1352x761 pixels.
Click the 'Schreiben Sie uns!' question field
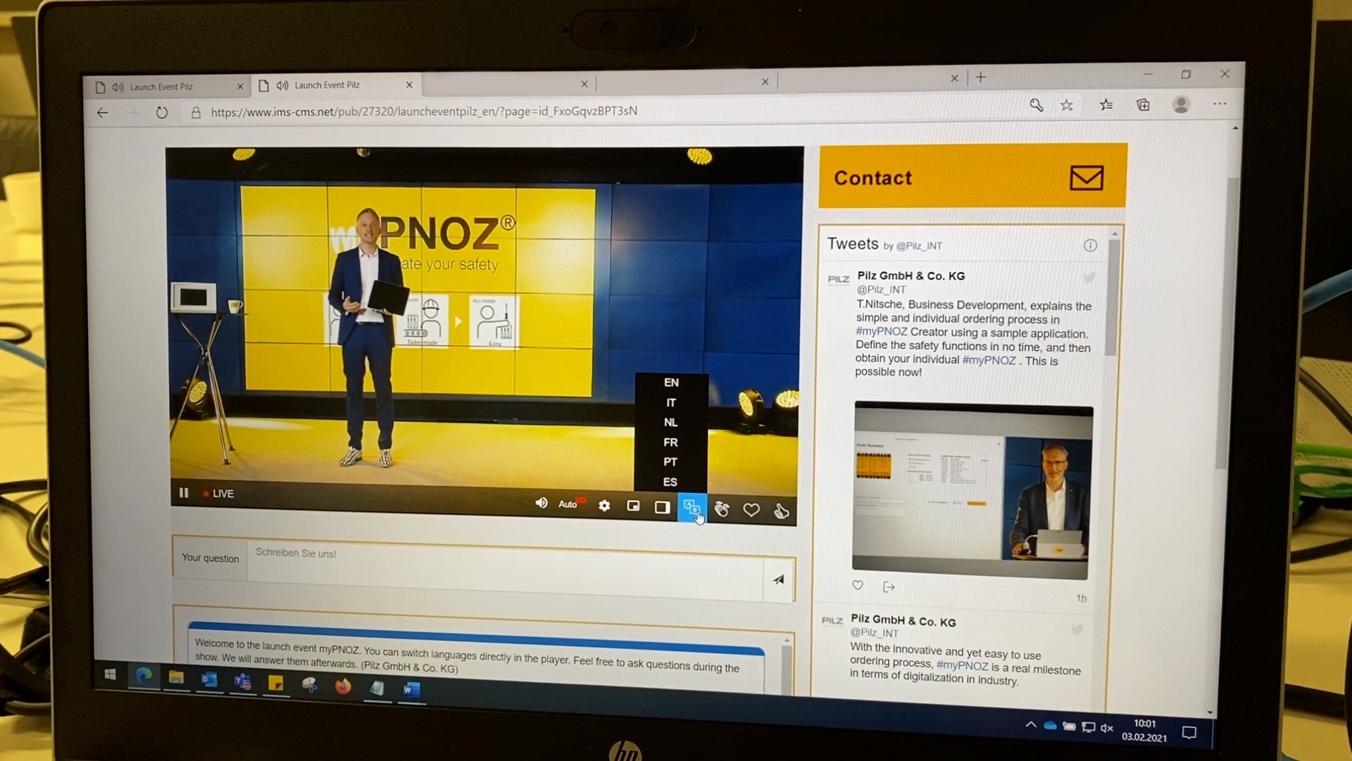505,571
